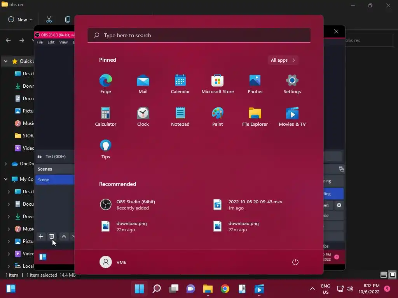
Task: Open taskbar Search
Action: pos(157,289)
